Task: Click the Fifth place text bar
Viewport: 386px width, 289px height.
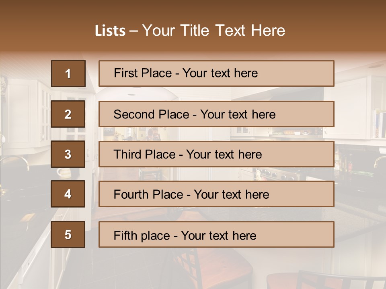Action: coord(216,234)
